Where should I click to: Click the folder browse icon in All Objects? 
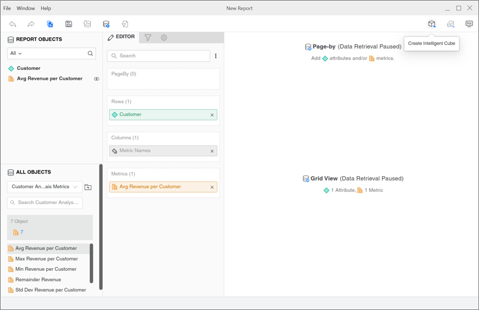(88, 187)
